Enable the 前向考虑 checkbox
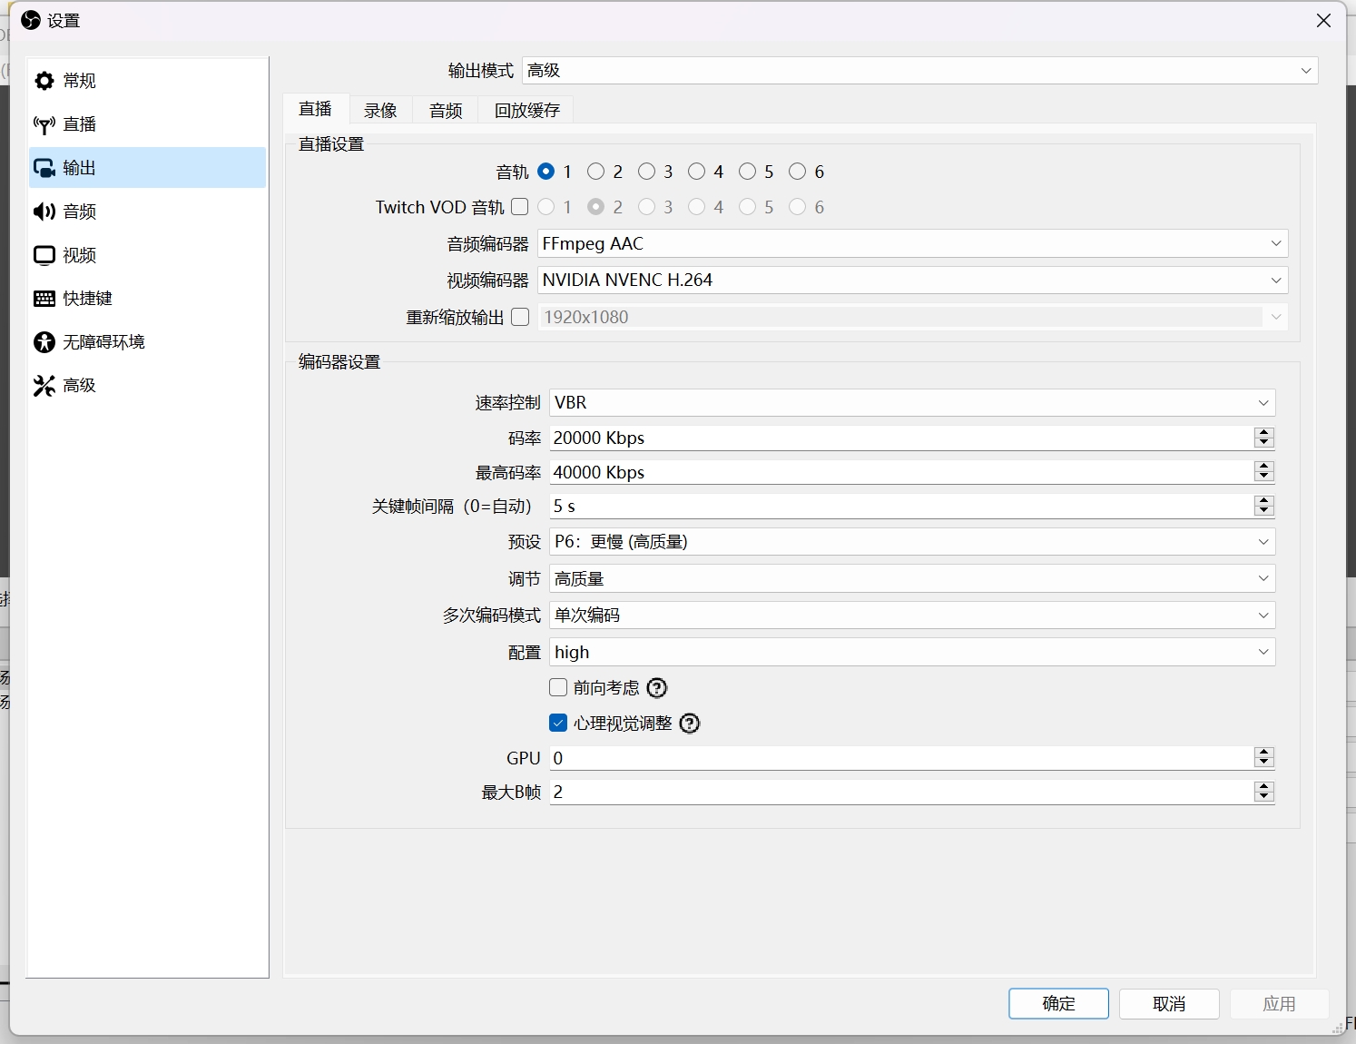The height and width of the screenshot is (1044, 1356). click(558, 688)
